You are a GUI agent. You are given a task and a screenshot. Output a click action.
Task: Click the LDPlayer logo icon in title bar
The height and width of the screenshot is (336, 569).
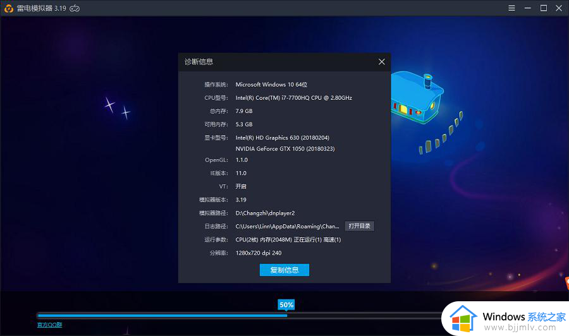[8, 8]
